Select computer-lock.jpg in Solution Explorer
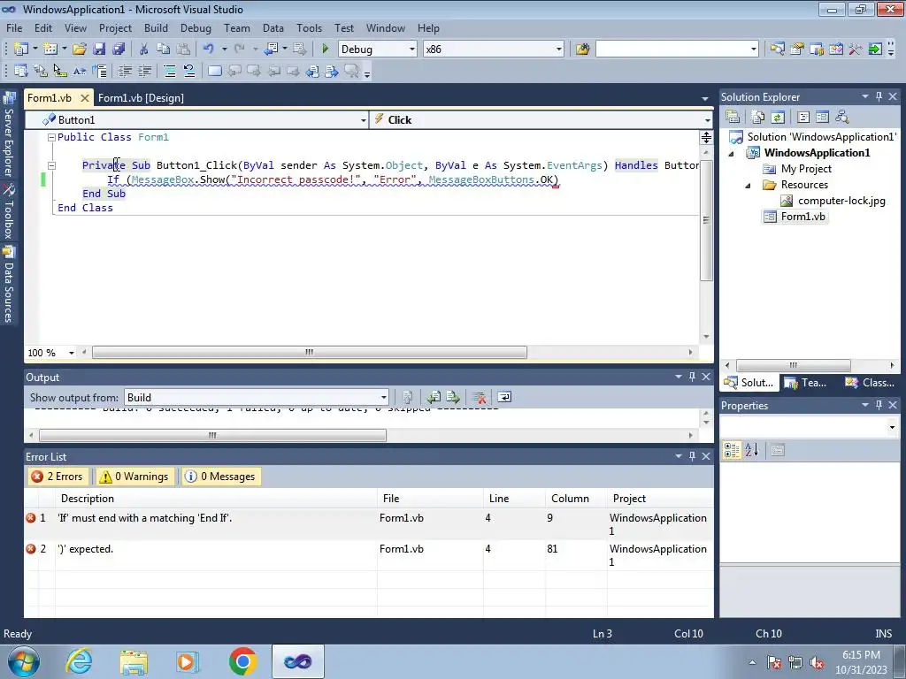Viewport: 906px width, 679px height. pyautogui.click(x=841, y=201)
